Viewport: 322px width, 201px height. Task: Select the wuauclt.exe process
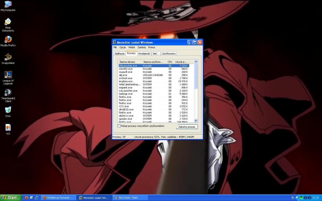[153, 72]
